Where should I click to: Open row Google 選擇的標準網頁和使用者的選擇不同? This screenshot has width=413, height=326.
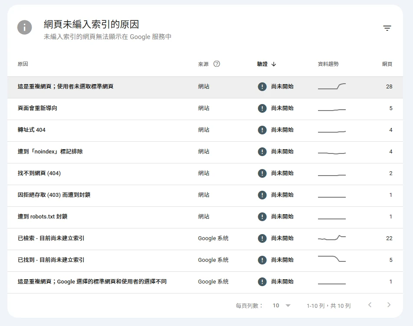point(205,282)
